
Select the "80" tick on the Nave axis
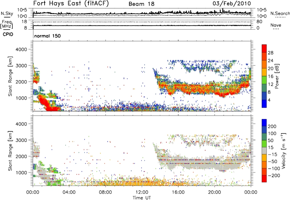tap(259, 22)
